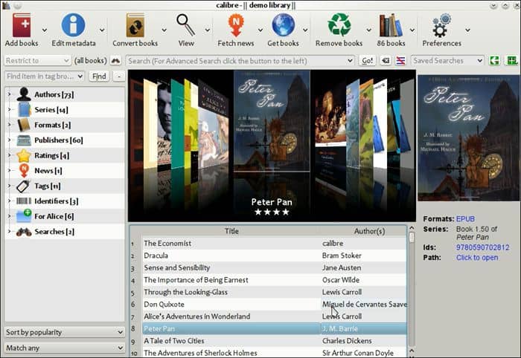Open the Saved Searches dropdown
Screen dimensions: 521x358
tap(447, 61)
